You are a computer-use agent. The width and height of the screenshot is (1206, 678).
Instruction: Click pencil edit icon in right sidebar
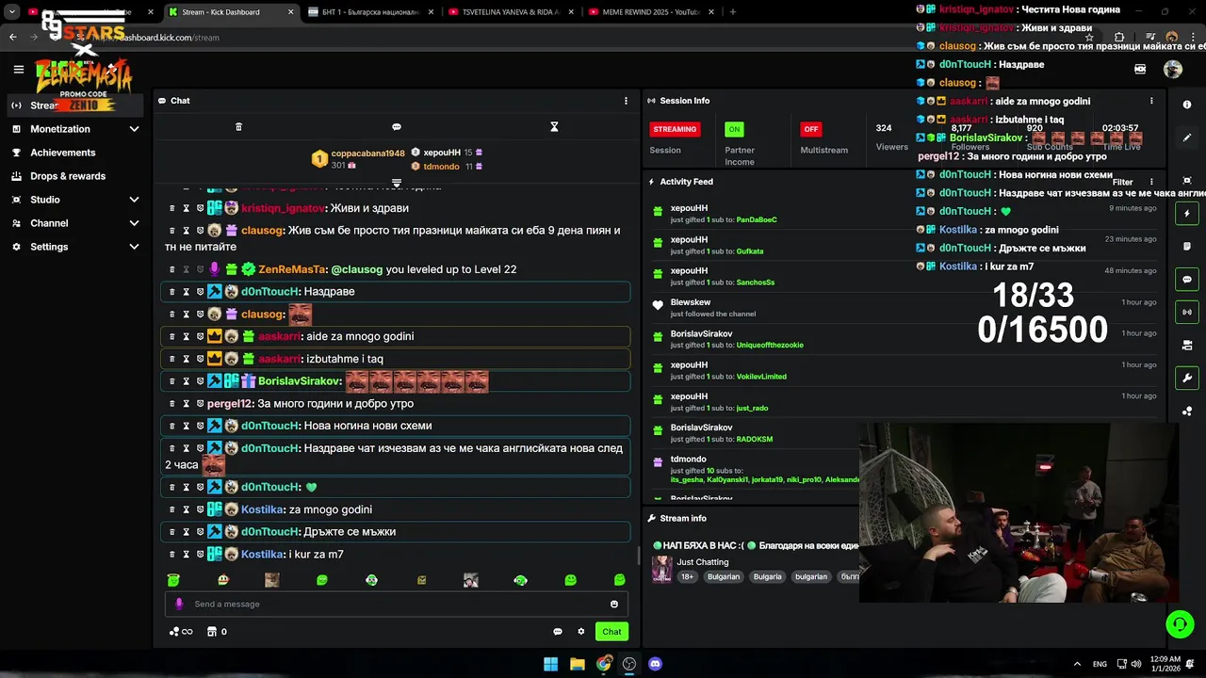pyautogui.click(x=1187, y=137)
